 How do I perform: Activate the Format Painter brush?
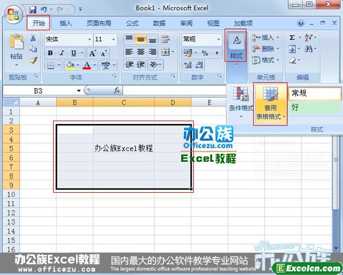(33, 60)
